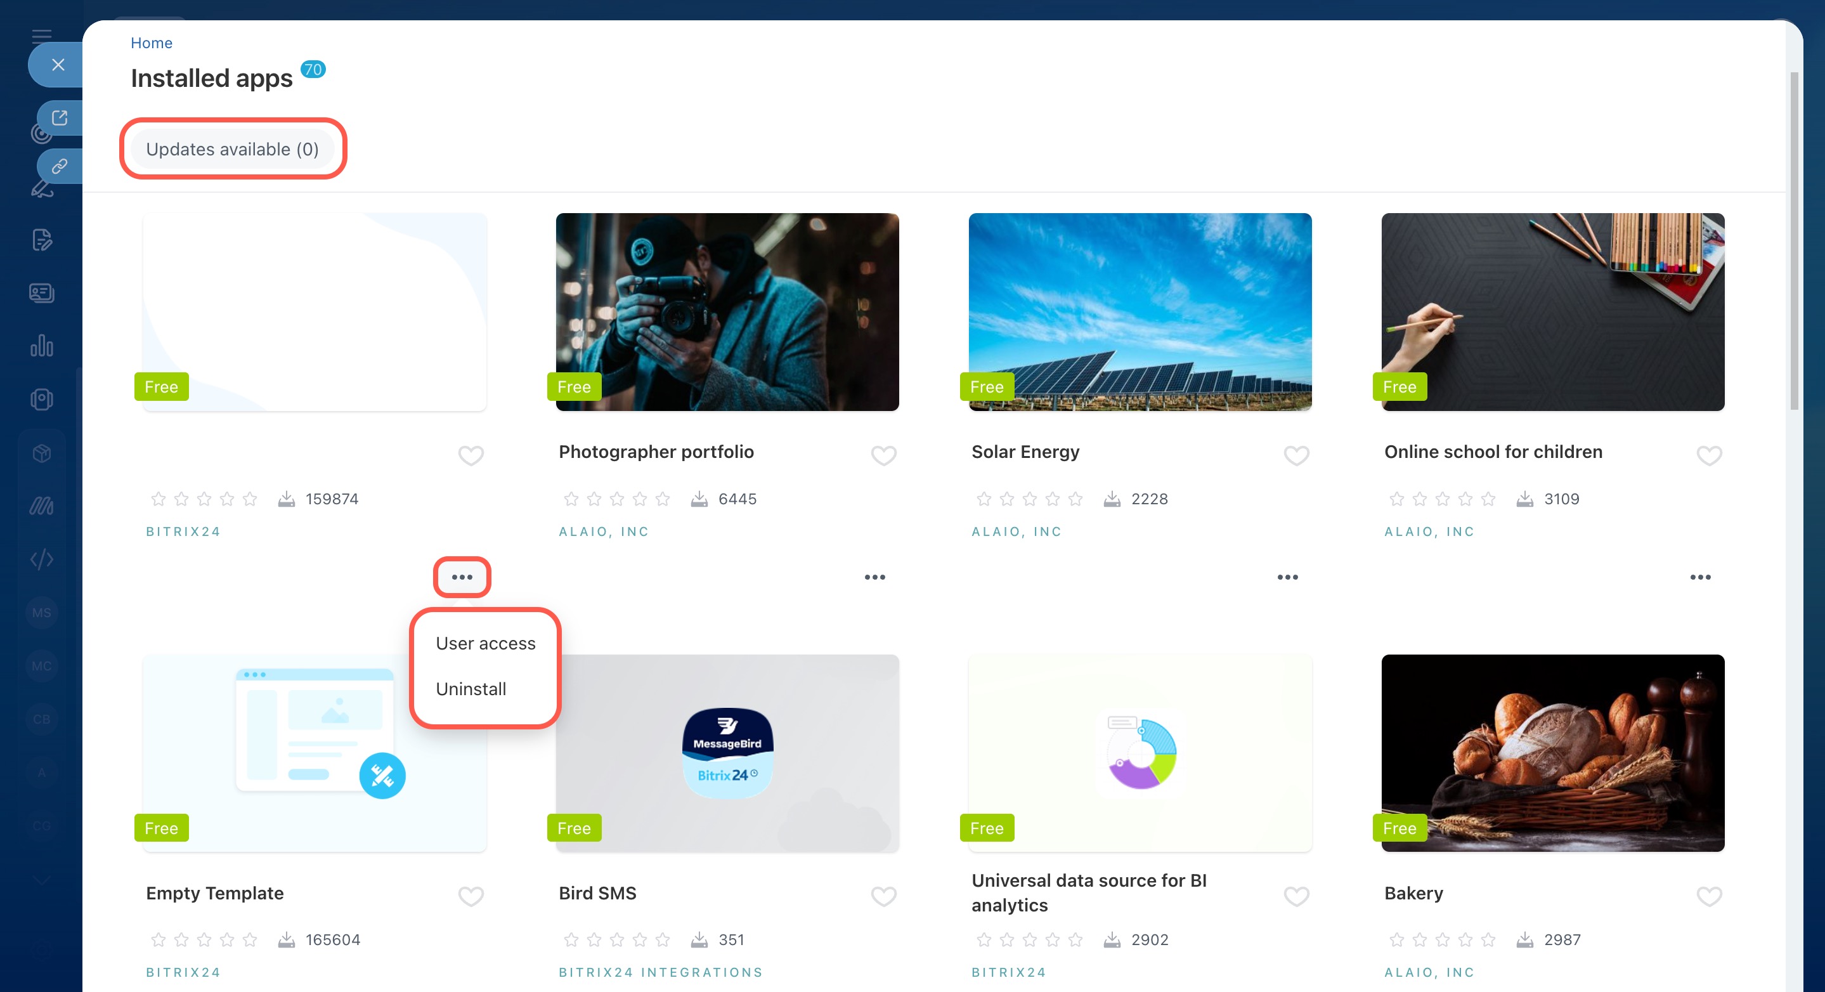
Task: Click the MS avatar in sidebar
Action: (42, 612)
